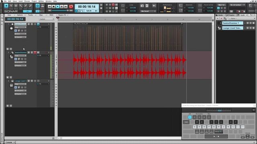Viewport: 257px width, 144px height.
Task: Click the camera screenshot icon
Action: (142, 6)
